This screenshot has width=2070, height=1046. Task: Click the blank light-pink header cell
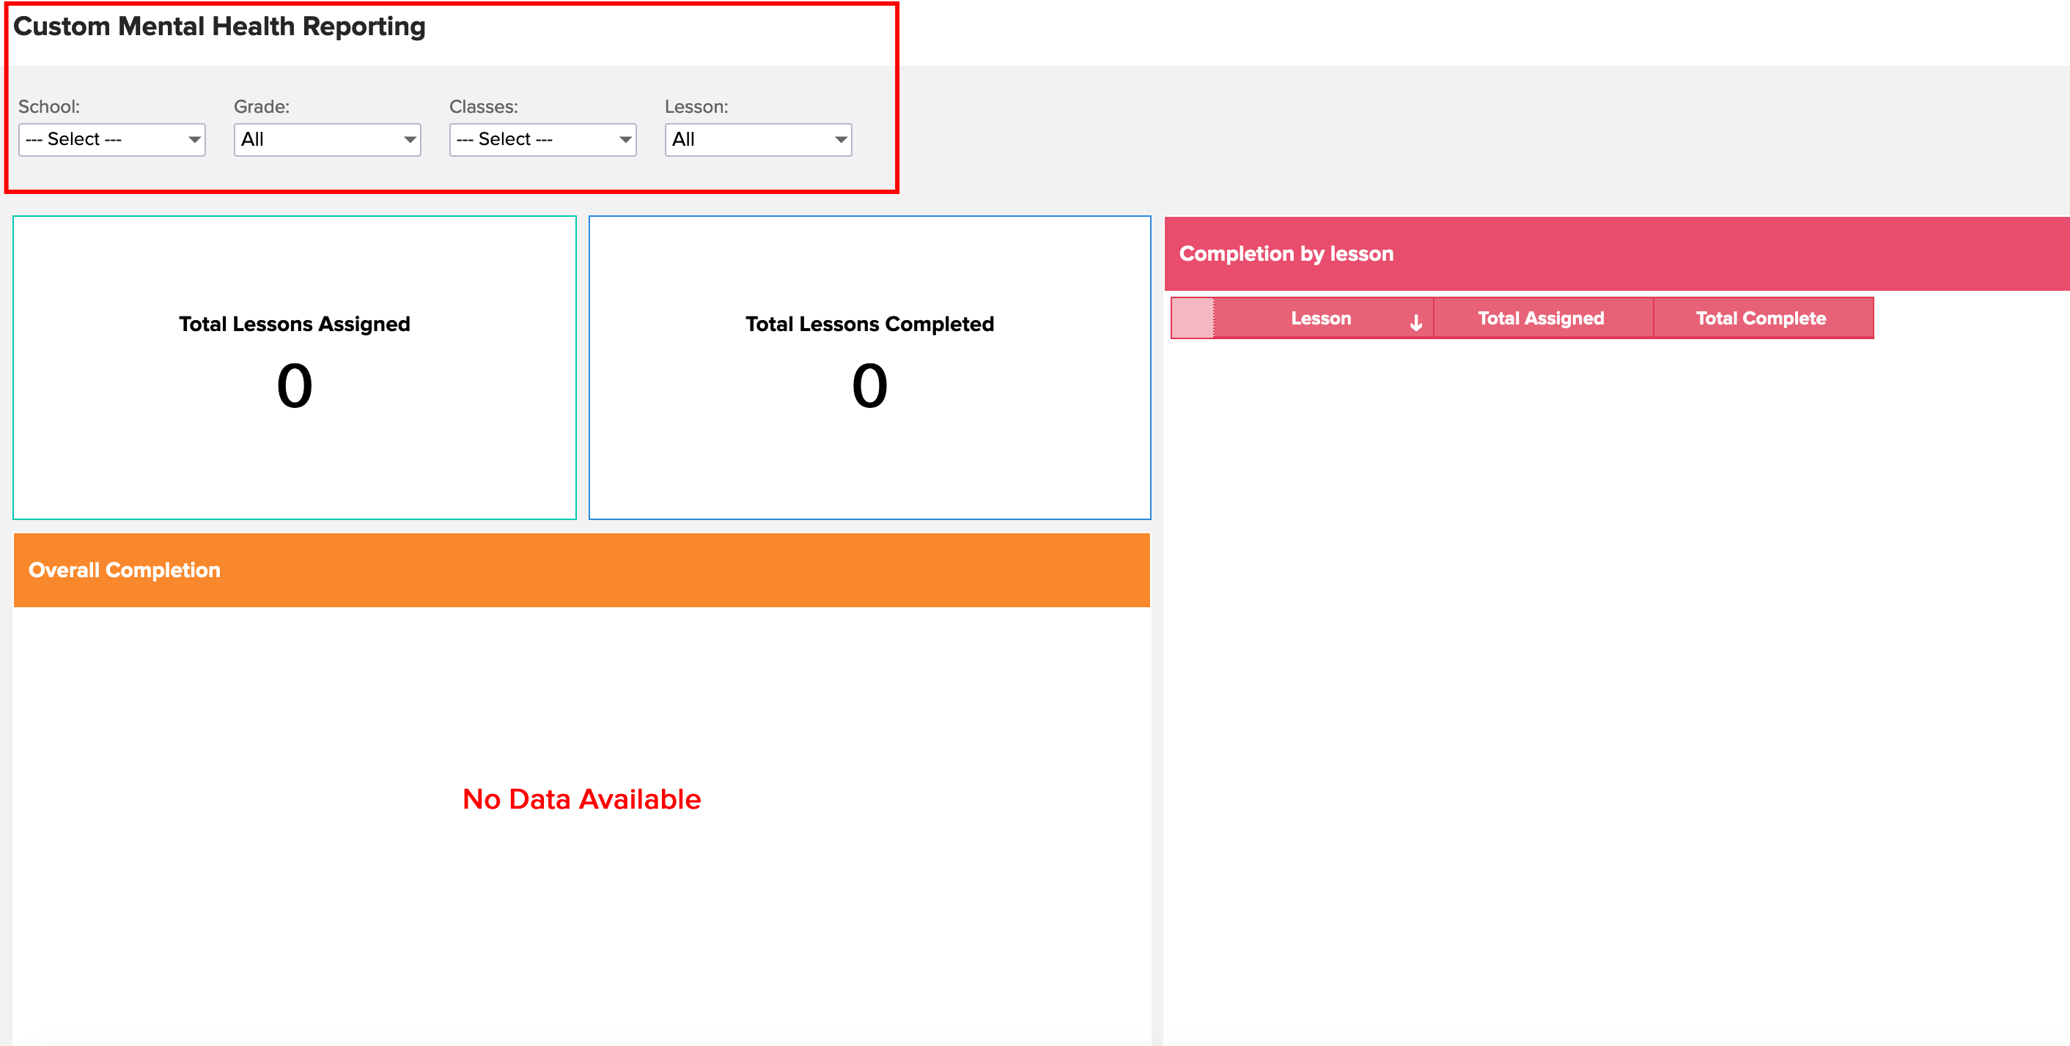coord(1193,319)
